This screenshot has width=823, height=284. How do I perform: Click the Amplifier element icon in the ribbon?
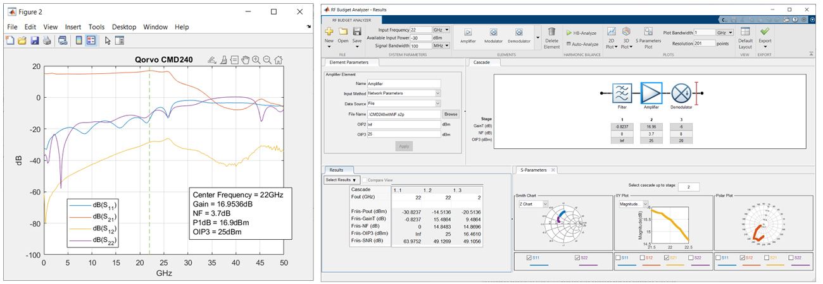pos(468,33)
